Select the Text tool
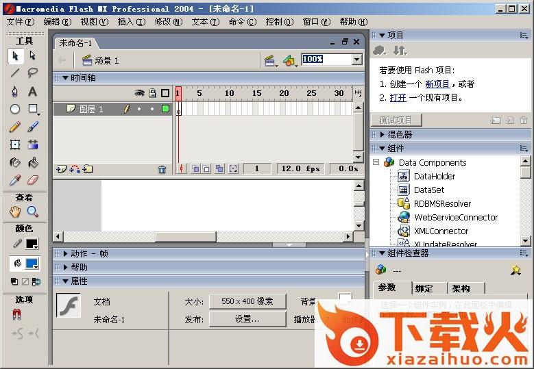 [x=33, y=92]
